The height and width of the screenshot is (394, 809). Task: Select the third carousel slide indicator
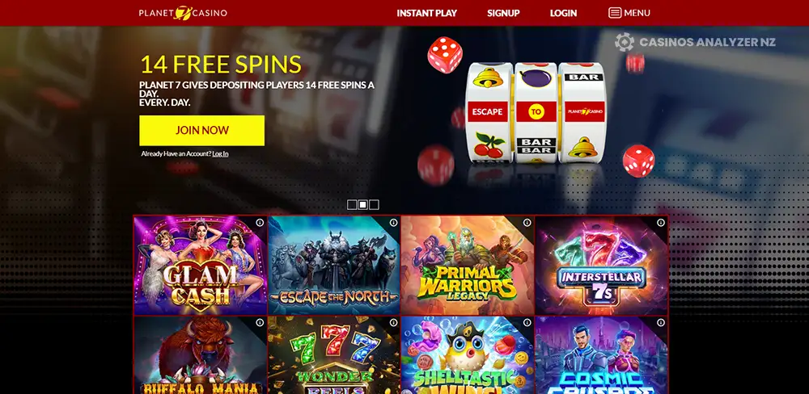click(374, 205)
